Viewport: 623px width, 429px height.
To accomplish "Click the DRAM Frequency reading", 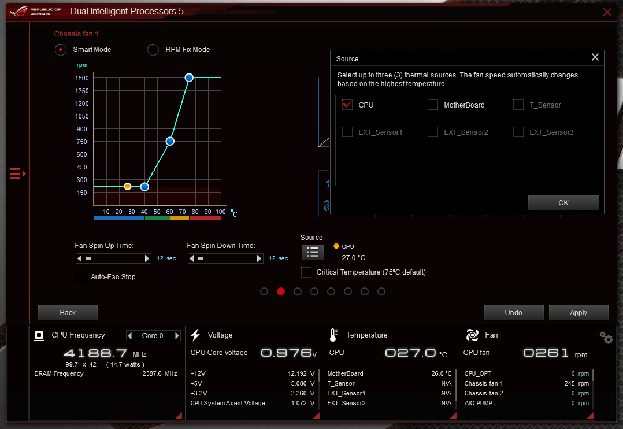I will pyautogui.click(x=106, y=373).
